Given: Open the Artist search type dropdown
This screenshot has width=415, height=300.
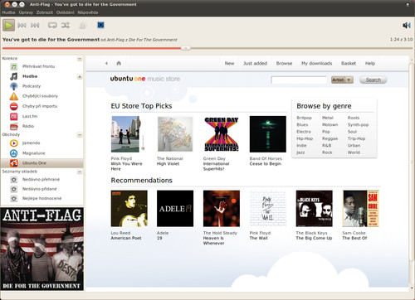Looking at the screenshot, I should (x=342, y=80).
